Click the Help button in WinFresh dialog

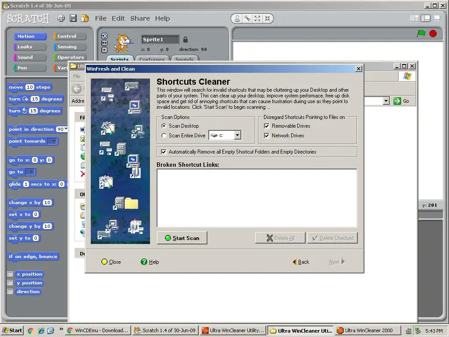click(150, 262)
